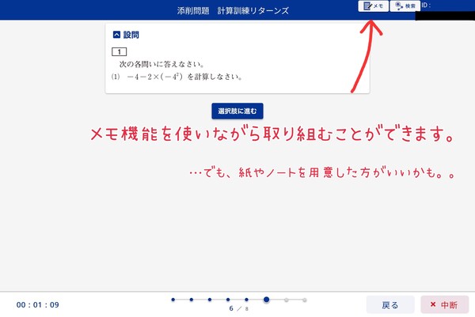
Task: Select the last greyed progress dot
Action: click(305, 300)
